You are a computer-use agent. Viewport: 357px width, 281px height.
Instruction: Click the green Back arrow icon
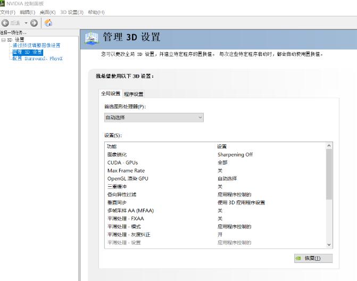[5, 23]
